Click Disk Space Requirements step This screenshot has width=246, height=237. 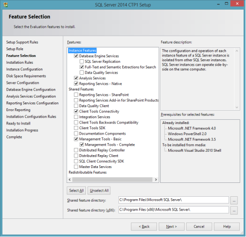point(26,76)
